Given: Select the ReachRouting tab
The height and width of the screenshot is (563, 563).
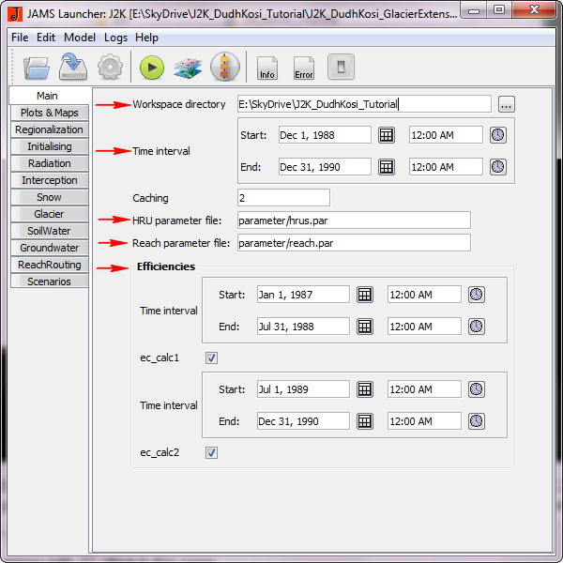Looking at the screenshot, I should pyautogui.click(x=50, y=265).
